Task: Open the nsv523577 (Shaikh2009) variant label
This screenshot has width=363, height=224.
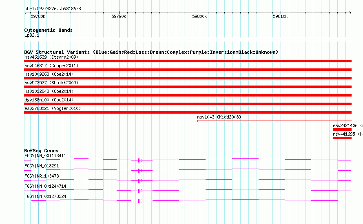Action: click(51, 83)
